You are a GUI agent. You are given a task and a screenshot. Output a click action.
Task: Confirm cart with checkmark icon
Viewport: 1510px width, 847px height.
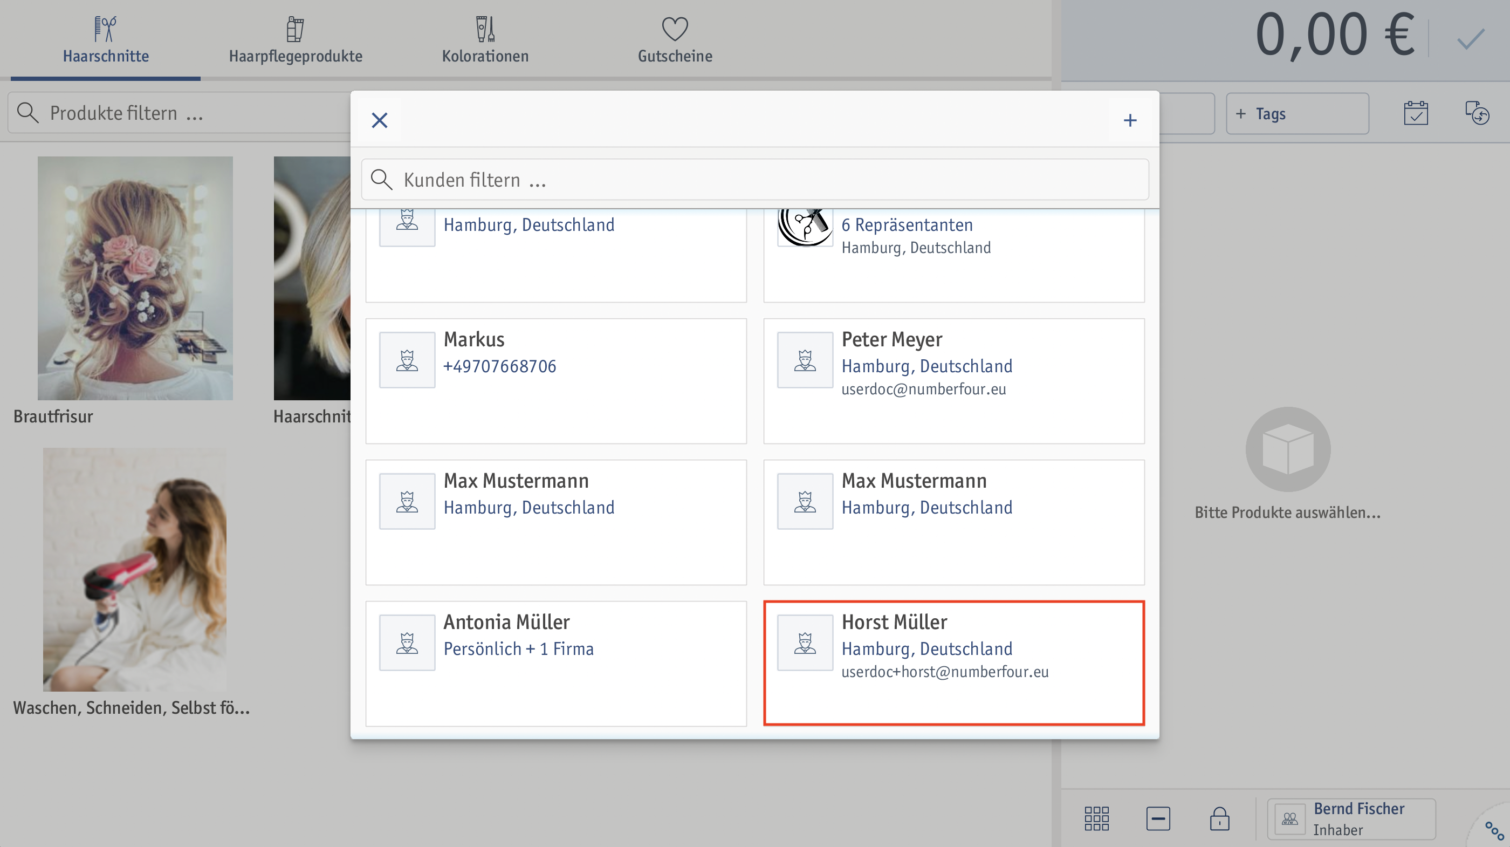pyautogui.click(x=1470, y=40)
